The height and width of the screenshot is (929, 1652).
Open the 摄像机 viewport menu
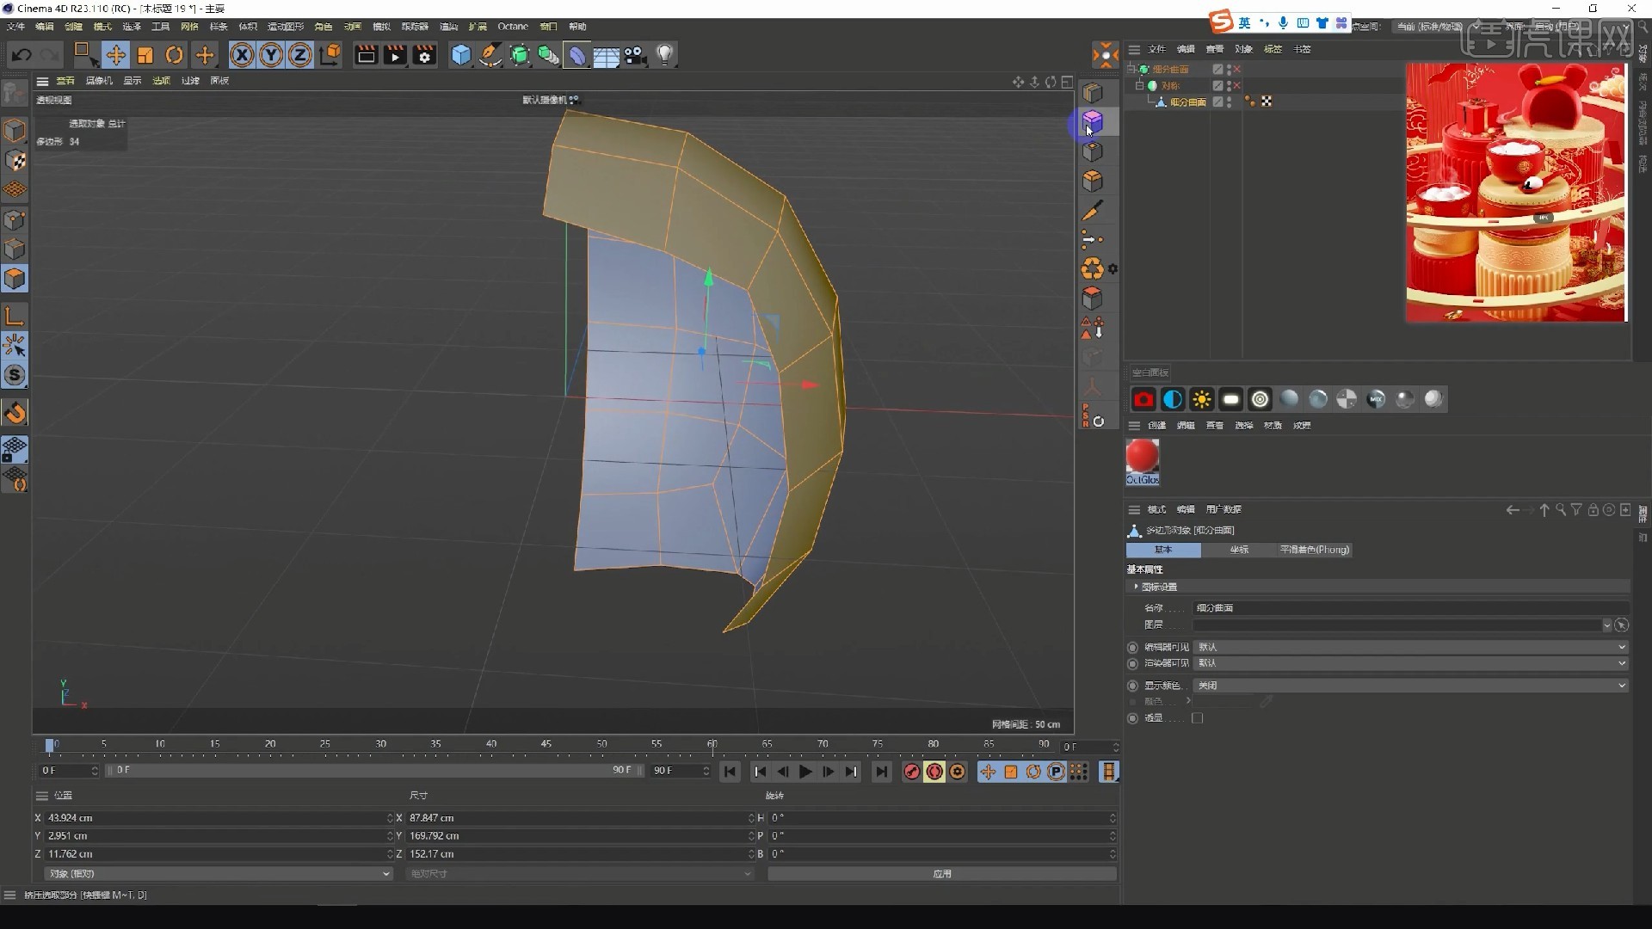[99, 81]
